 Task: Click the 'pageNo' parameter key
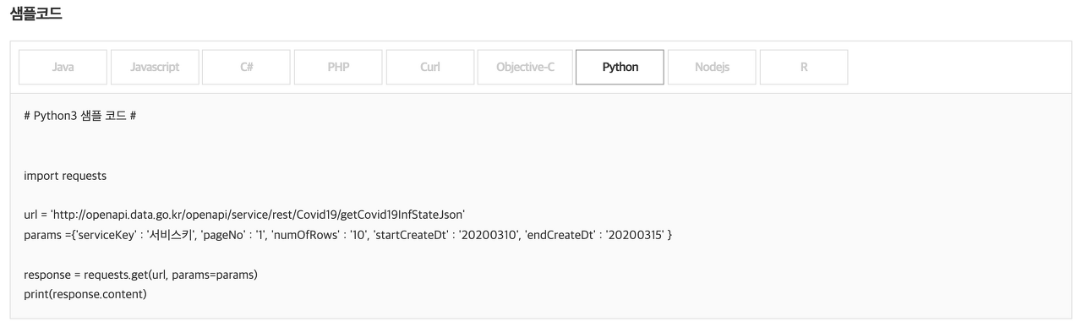click(x=221, y=233)
